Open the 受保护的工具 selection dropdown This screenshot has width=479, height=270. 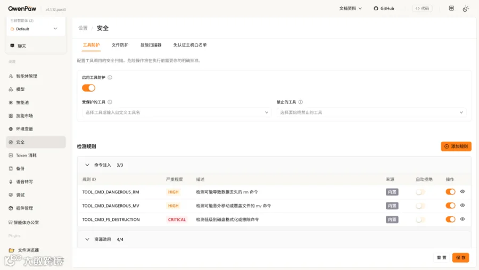[177, 112]
